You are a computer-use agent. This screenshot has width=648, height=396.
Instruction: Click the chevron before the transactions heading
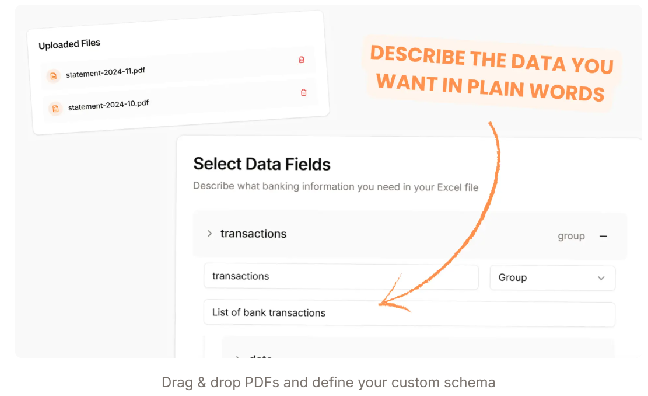[209, 233]
